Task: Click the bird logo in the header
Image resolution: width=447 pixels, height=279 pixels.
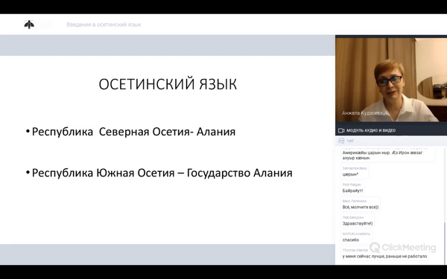Action: click(29, 25)
